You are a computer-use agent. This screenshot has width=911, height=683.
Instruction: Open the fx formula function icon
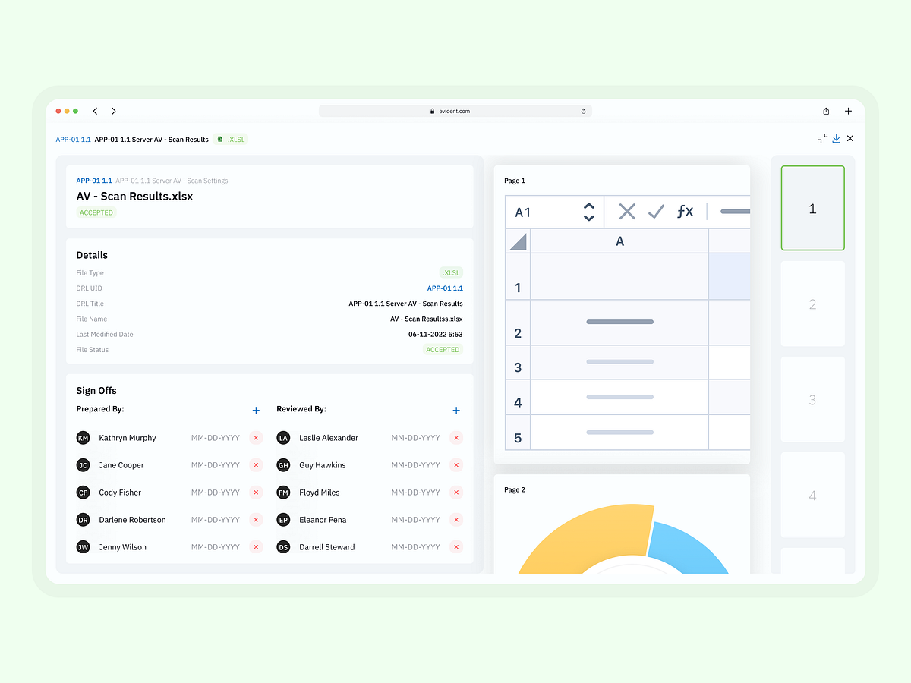pyautogui.click(x=686, y=211)
